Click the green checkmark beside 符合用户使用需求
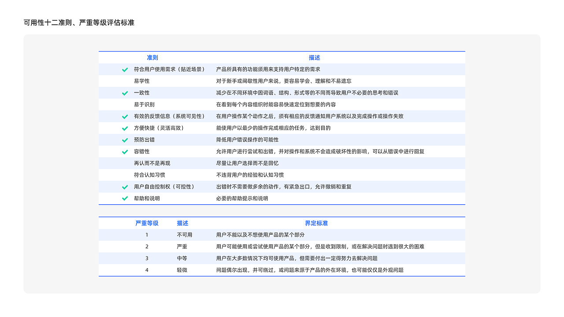The width and height of the screenshot is (564, 317). (x=125, y=70)
